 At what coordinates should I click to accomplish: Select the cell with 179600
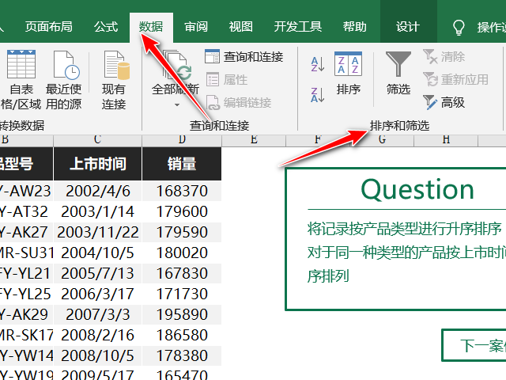pyautogui.click(x=182, y=211)
